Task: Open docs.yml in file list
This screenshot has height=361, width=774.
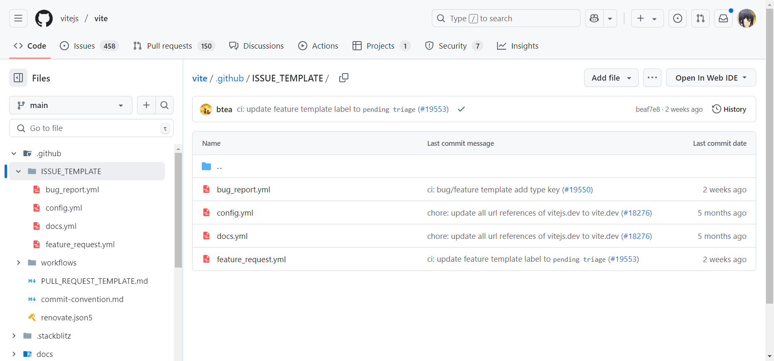Action: 232,236
